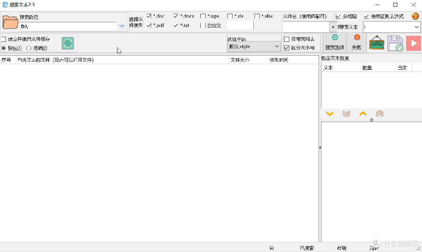The width and height of the screenshot is (422, 252).
Task: Jump to first match with the double up chevron
Action: point(380,114)
